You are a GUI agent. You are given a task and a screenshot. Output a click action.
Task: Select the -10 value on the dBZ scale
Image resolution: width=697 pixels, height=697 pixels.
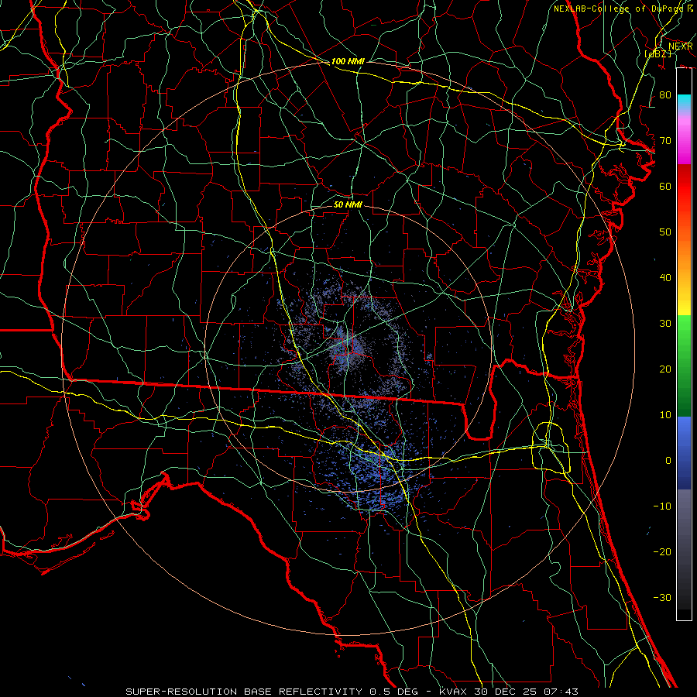click(x=662, y=506)
